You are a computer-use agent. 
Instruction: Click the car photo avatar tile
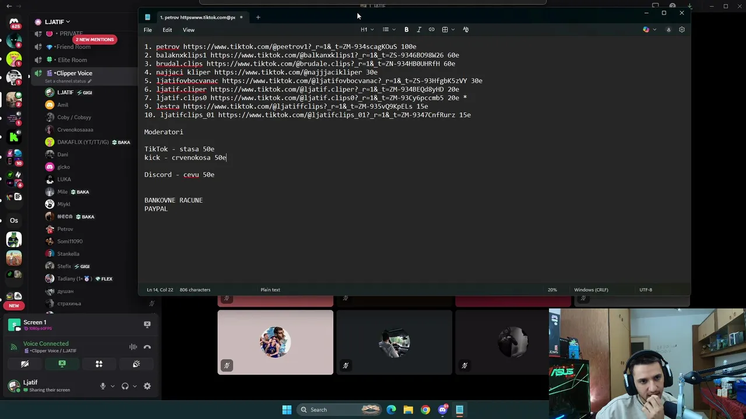[x=394, y=342]
